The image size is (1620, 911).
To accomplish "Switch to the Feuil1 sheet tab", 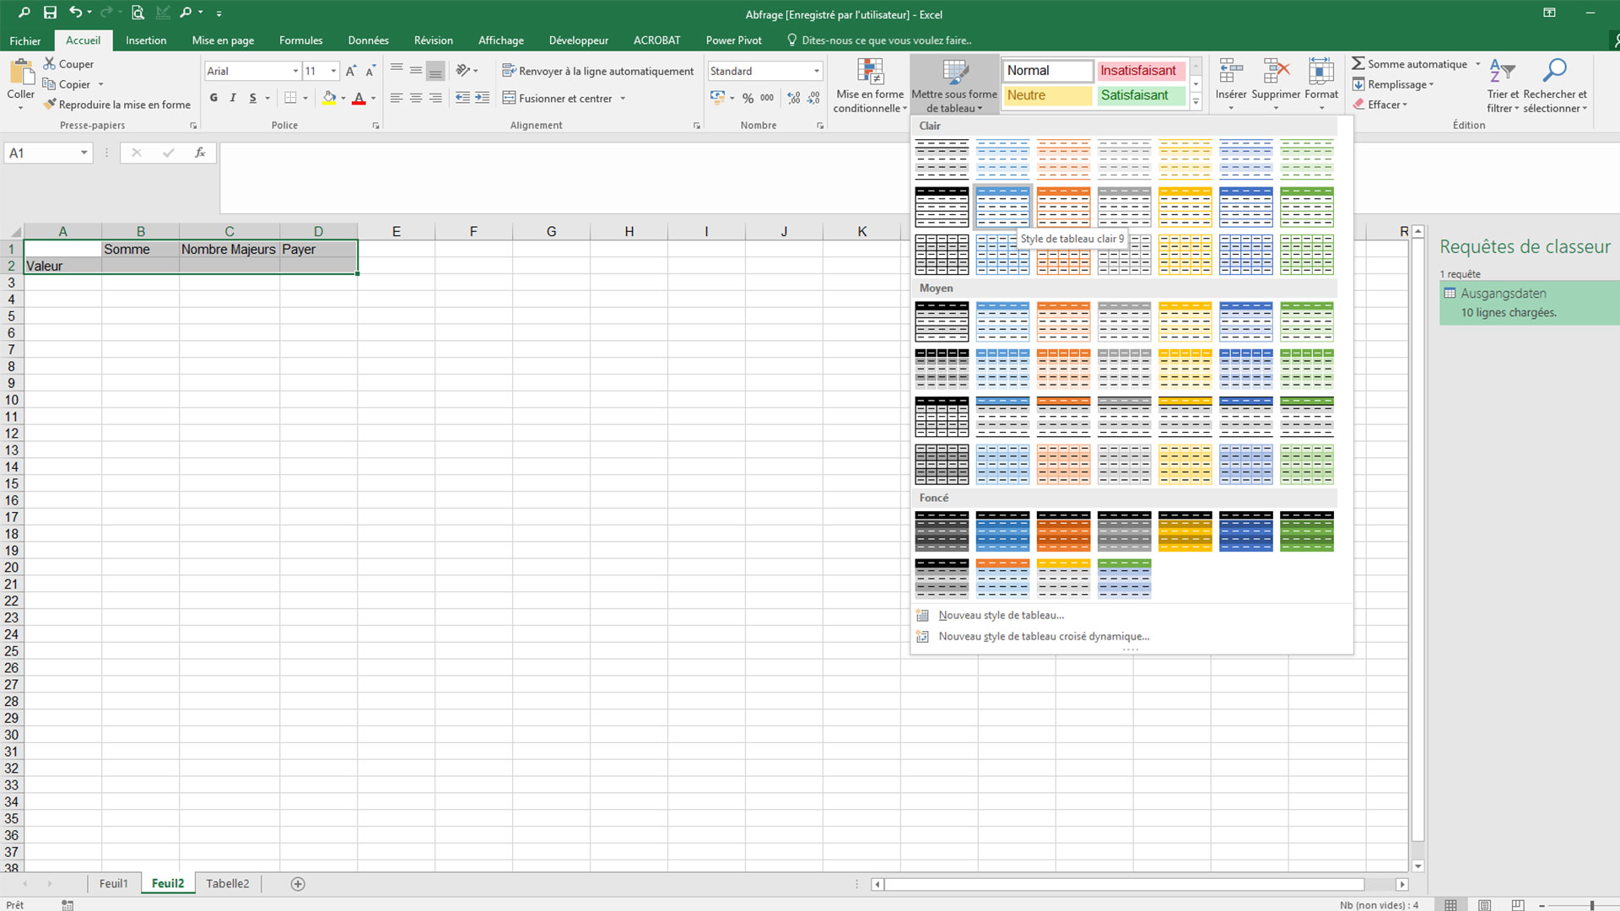I will tap(113, 883).
